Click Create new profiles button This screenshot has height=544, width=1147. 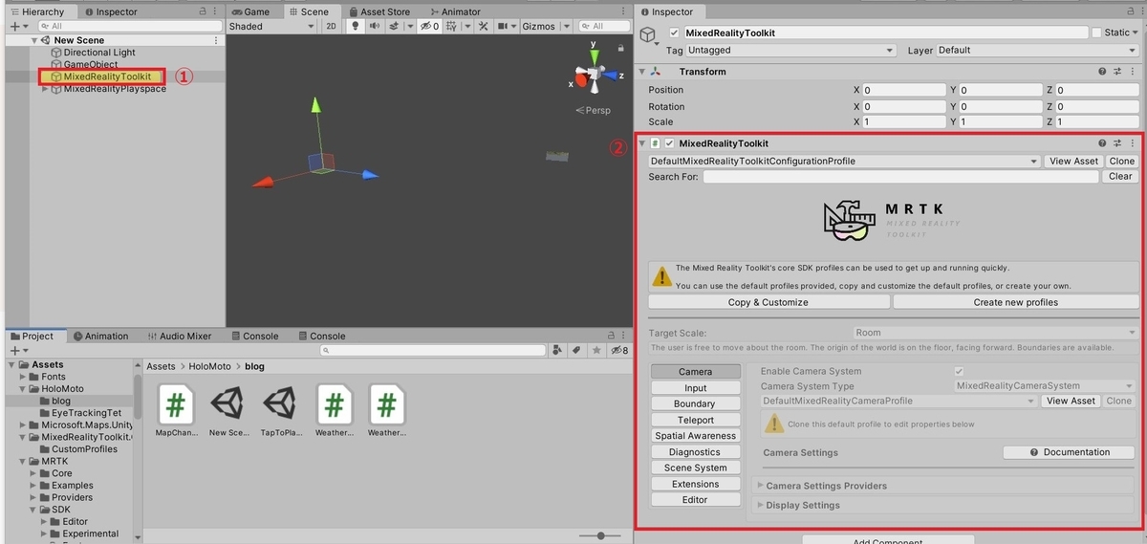click(1016, 302)
